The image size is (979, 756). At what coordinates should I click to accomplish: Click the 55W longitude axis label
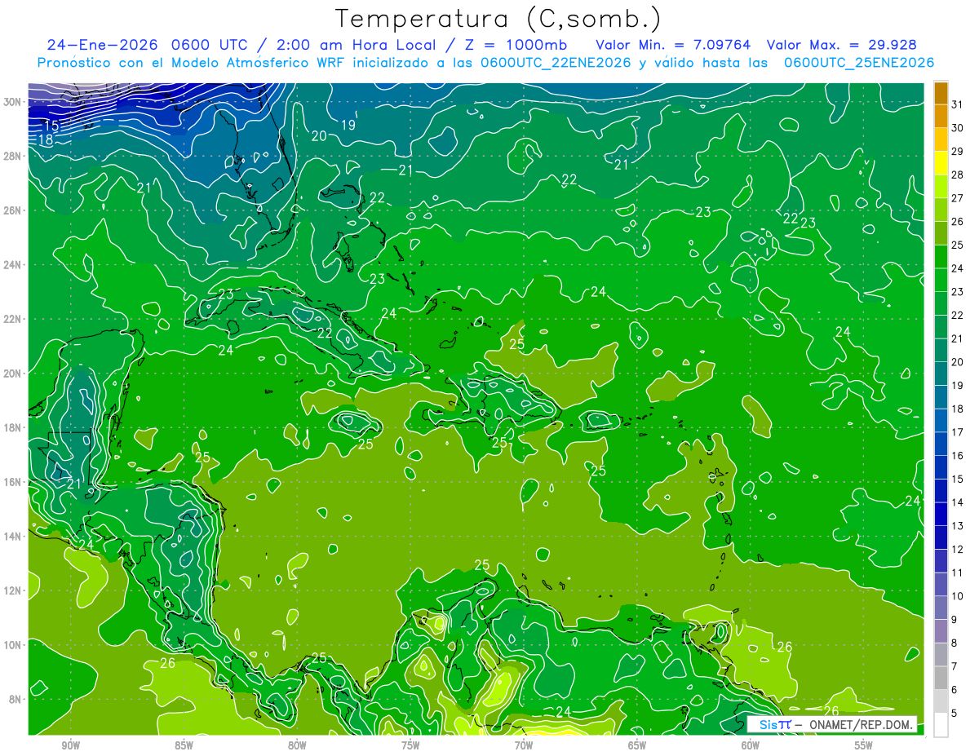click(x=864, y=745)
